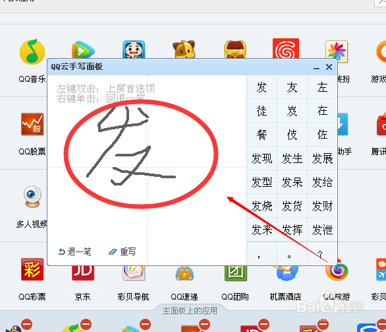The height and width of the screenshot is (332, 386).
Task: Select candidate word 发泄
Action: click(x=322, y=230)
